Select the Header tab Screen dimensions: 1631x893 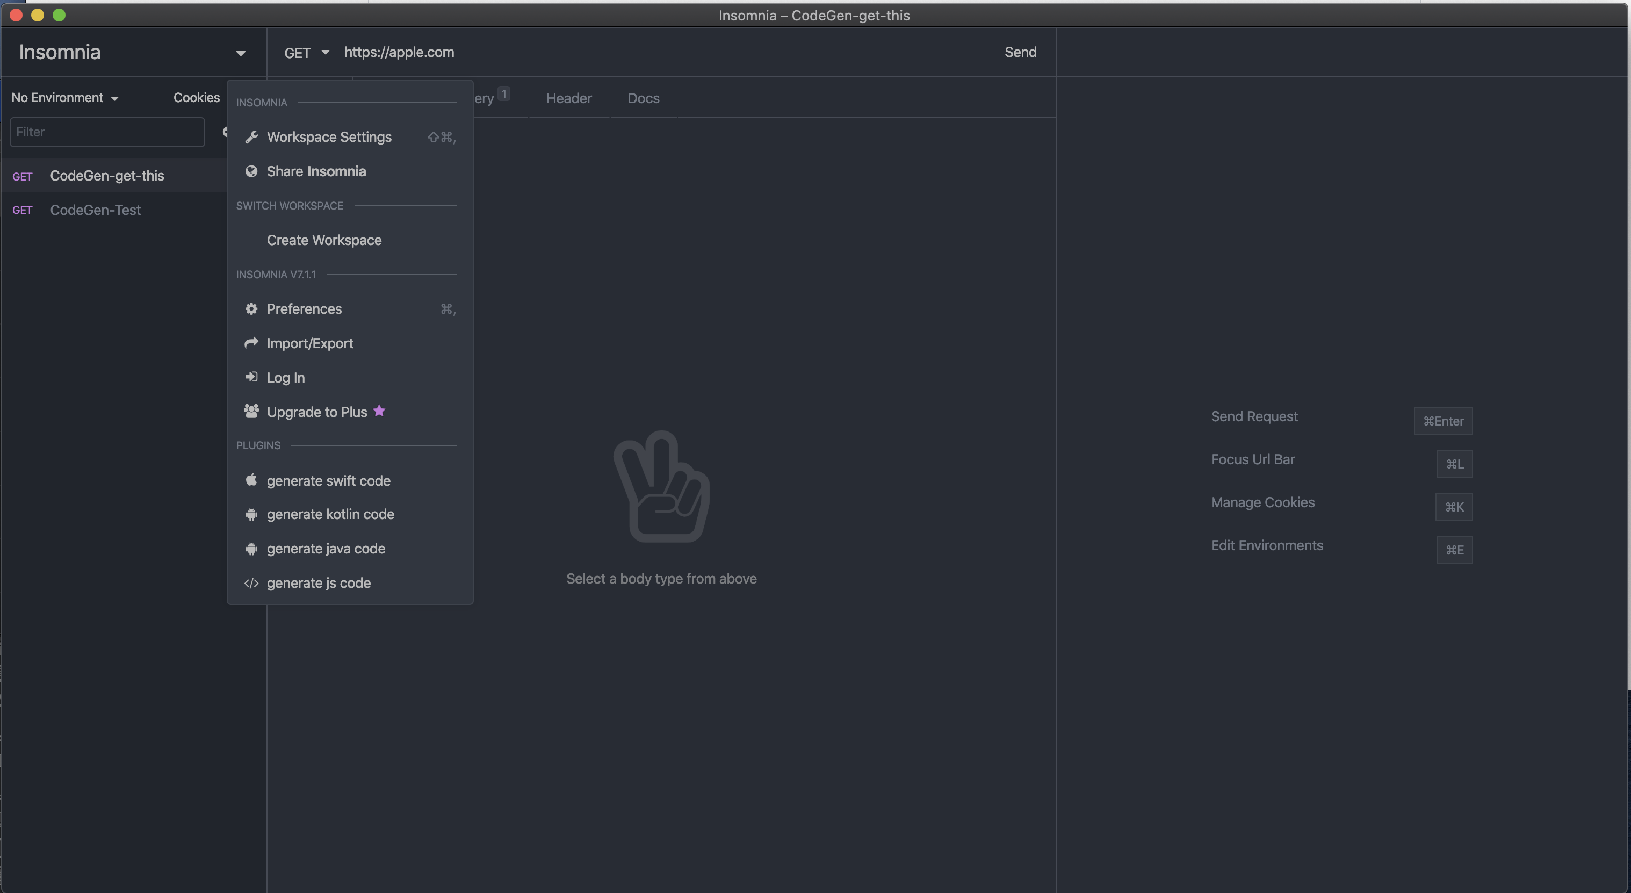[x=569, y=97]
